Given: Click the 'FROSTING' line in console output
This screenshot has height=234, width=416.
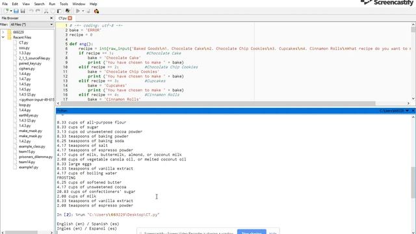Looking at the screenshot, I should click(66, 177).
